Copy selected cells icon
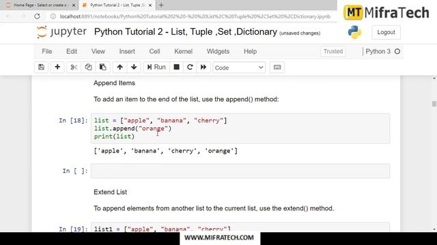 [88, 67]
